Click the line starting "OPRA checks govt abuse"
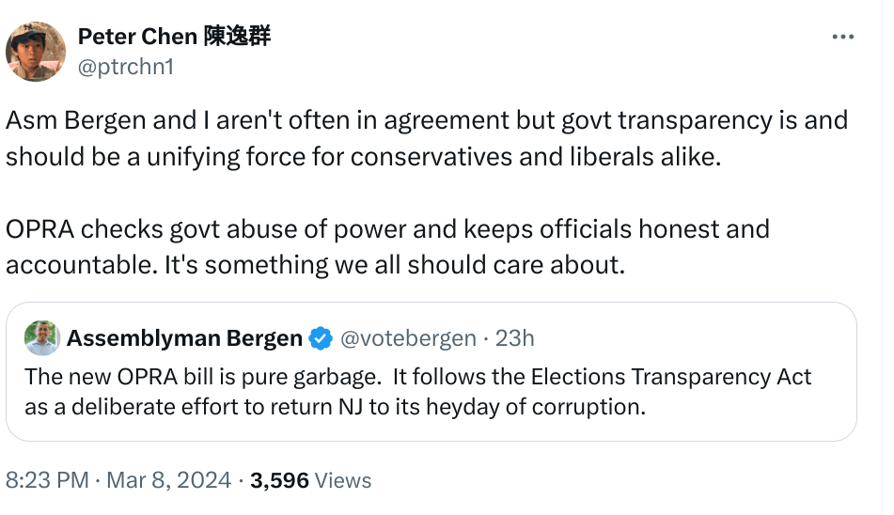Image resolution: width=894 pixels, height=515 pixels. click(x=387, y=228)
